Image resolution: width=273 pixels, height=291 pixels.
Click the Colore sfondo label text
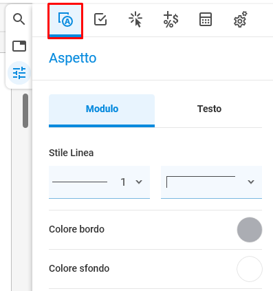(79, 268)
